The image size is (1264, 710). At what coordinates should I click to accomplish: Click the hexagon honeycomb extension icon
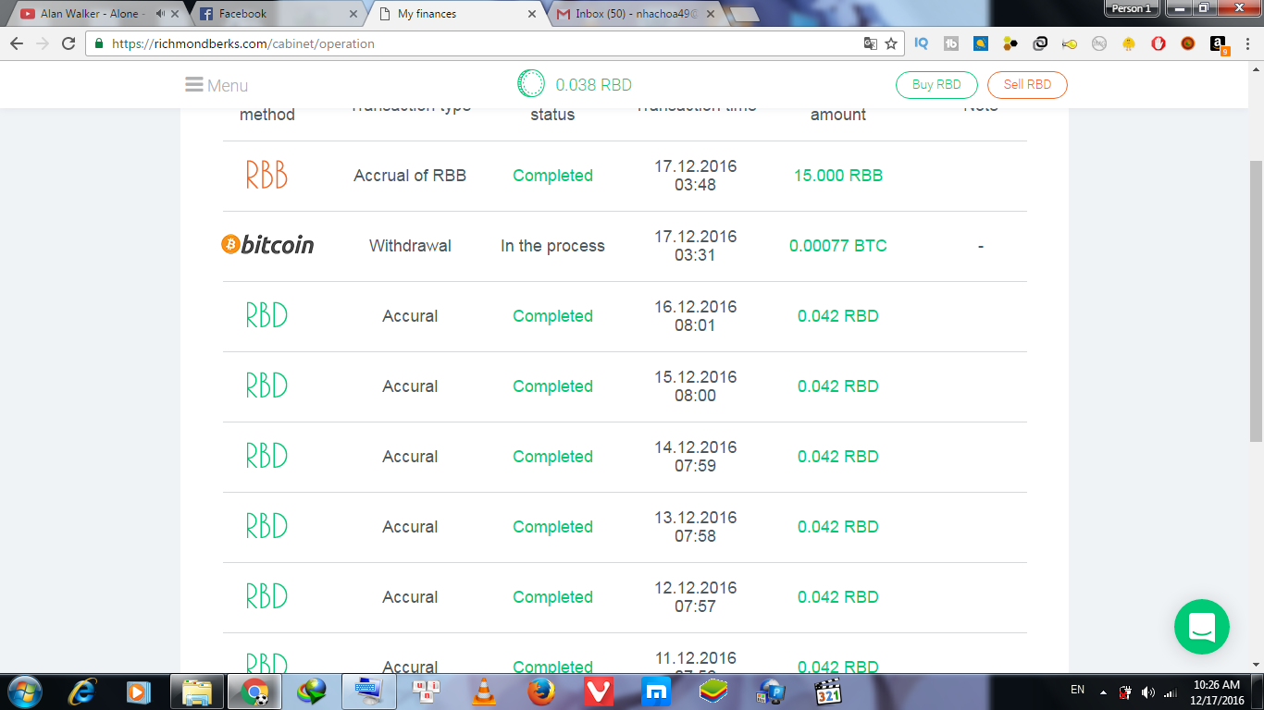[1010, 43]
